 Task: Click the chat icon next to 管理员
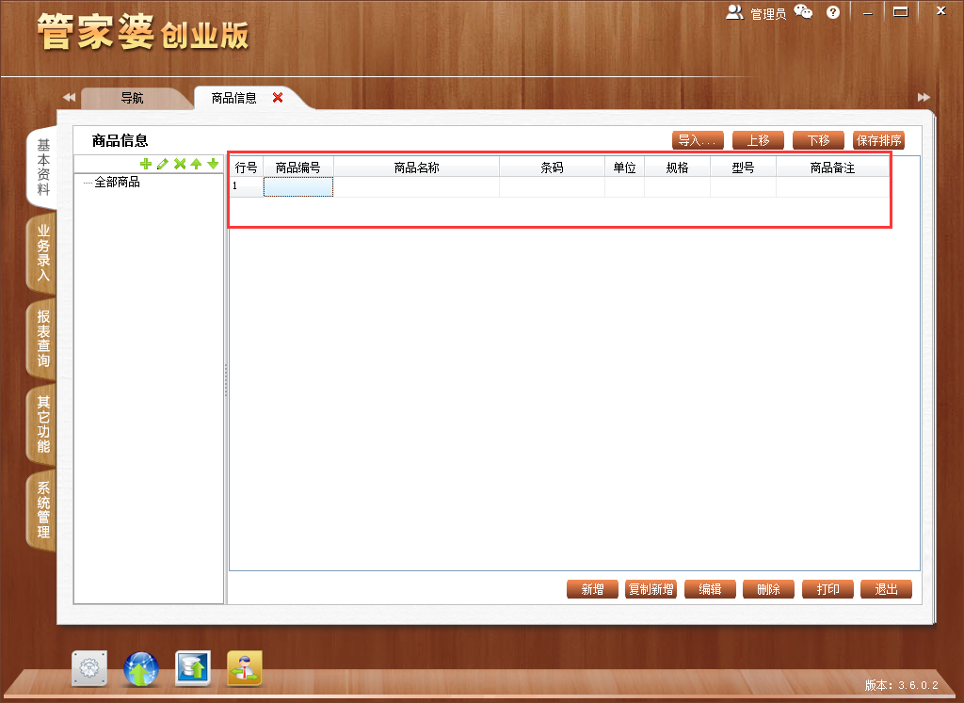point(802,11)
